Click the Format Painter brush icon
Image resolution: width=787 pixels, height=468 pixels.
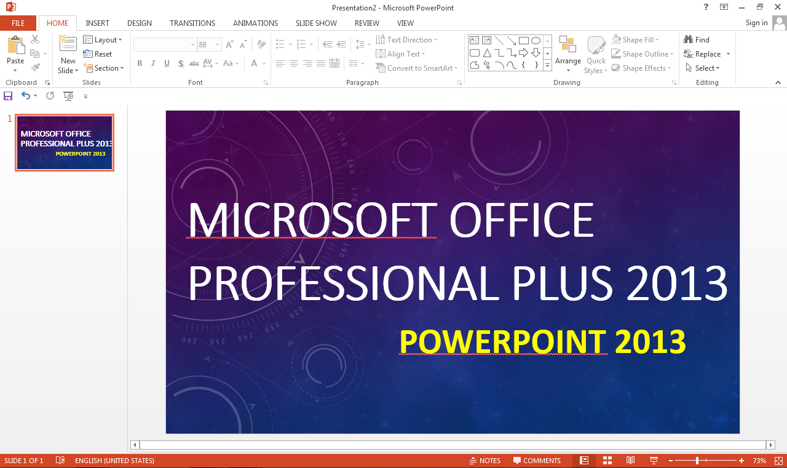35,68
